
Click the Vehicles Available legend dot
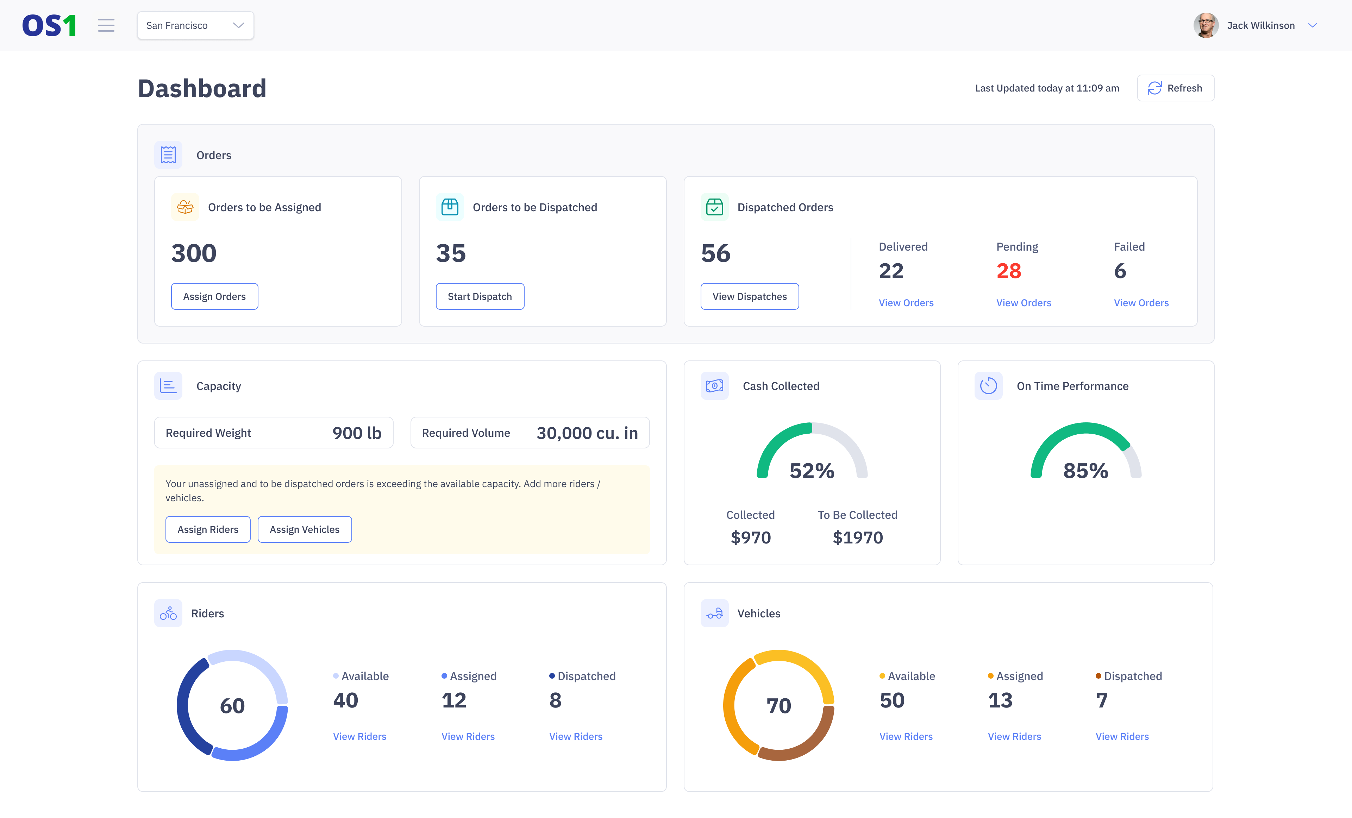click(x=882, y=676)
